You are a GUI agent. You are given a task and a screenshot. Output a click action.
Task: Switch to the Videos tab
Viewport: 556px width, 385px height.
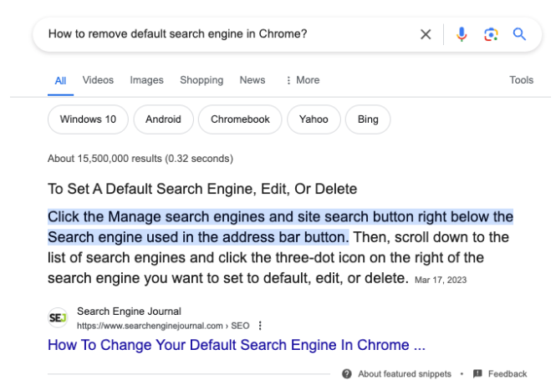[98, 80]
